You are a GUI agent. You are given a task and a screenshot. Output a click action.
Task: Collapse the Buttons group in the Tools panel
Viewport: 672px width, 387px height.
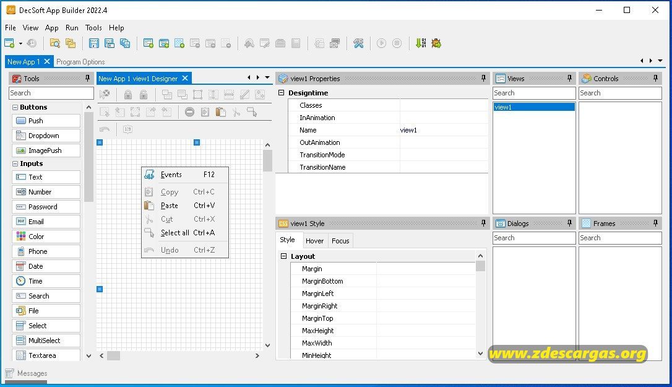(15, 107)
